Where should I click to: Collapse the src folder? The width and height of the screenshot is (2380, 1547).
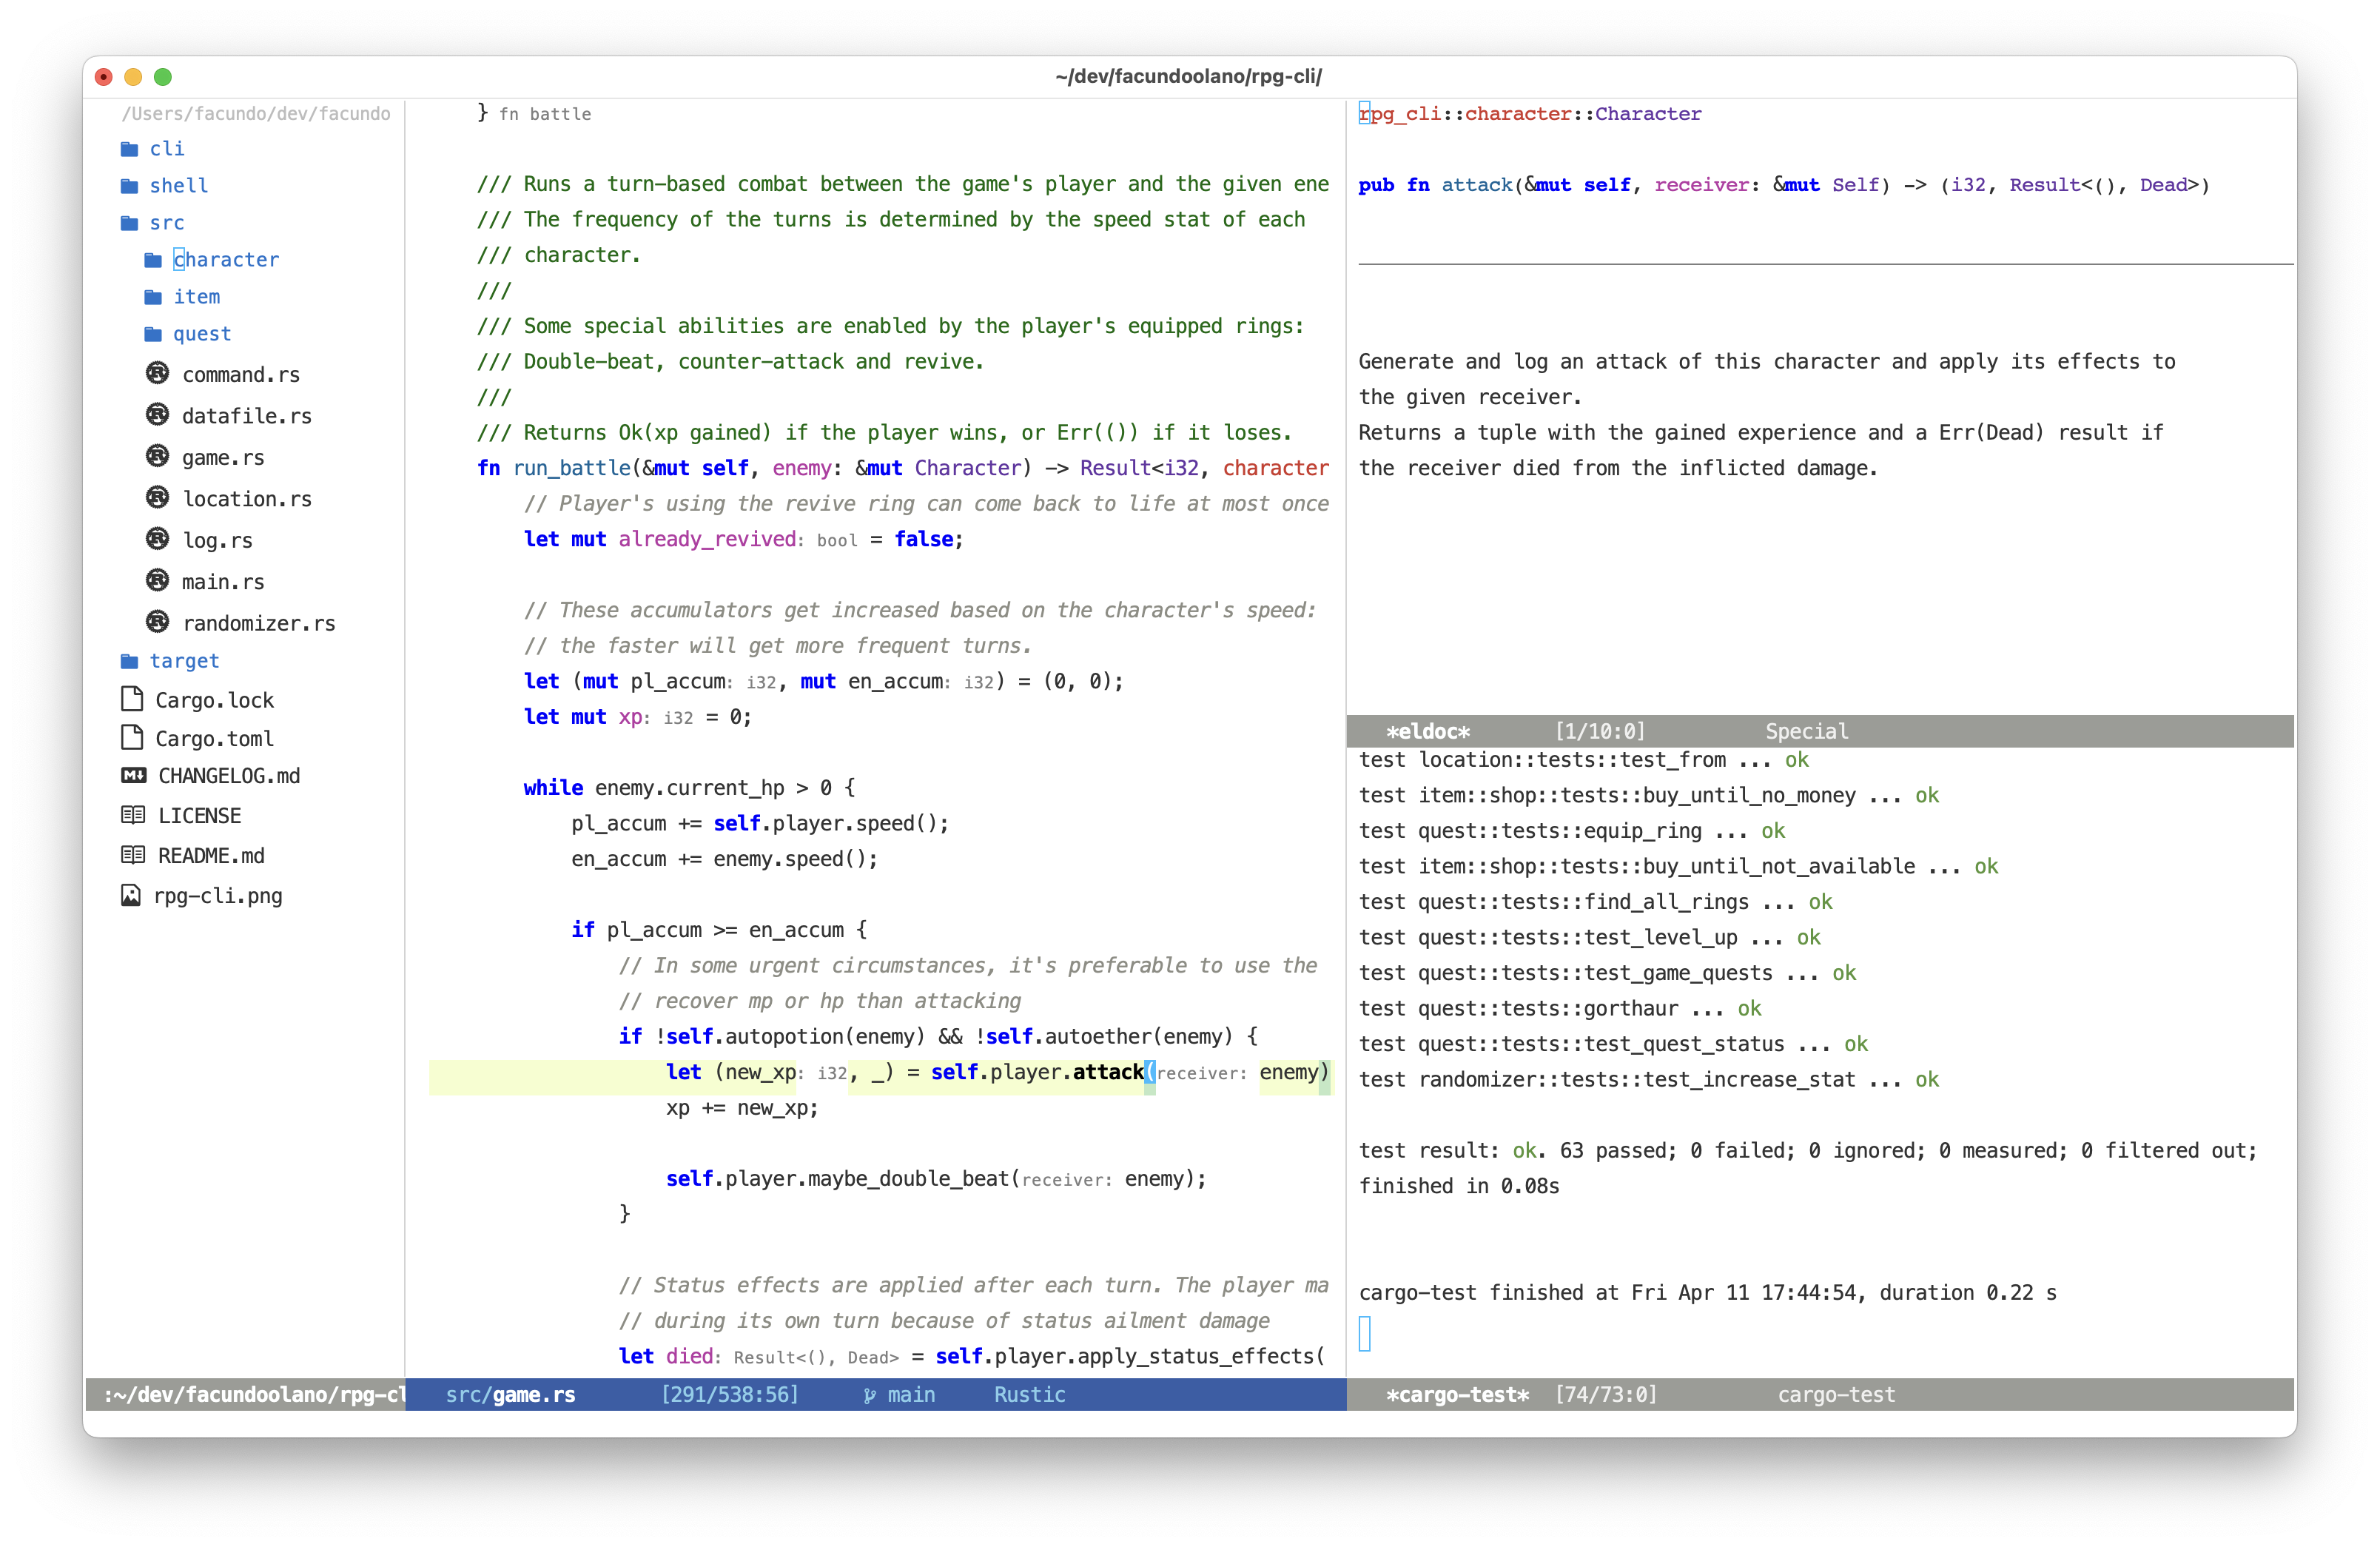point(166,223)
